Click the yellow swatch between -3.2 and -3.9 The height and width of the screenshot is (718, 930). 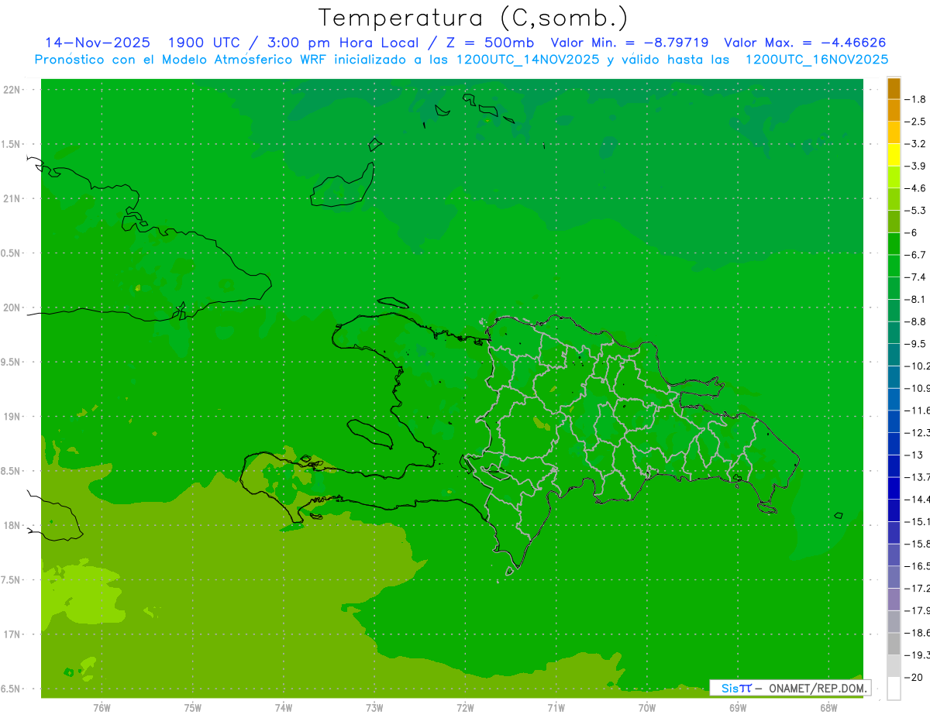(x=894, y=154)
